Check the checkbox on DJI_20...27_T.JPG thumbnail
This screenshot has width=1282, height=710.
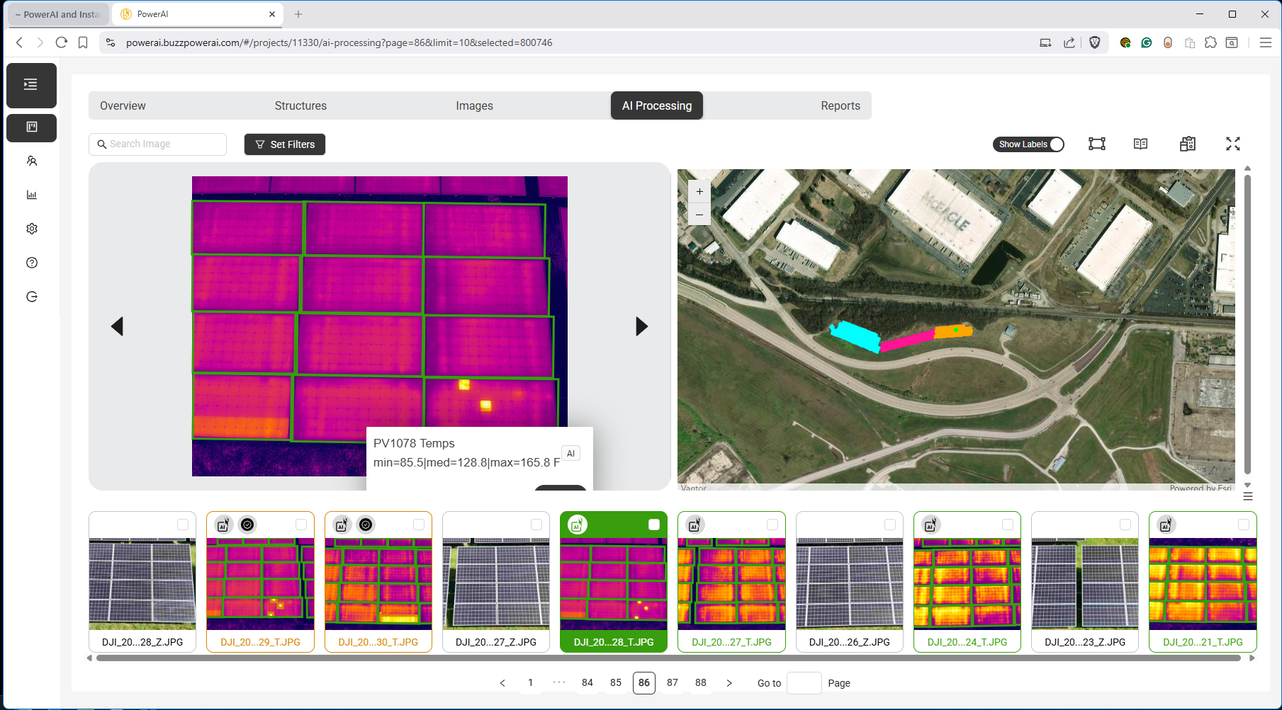772,525
